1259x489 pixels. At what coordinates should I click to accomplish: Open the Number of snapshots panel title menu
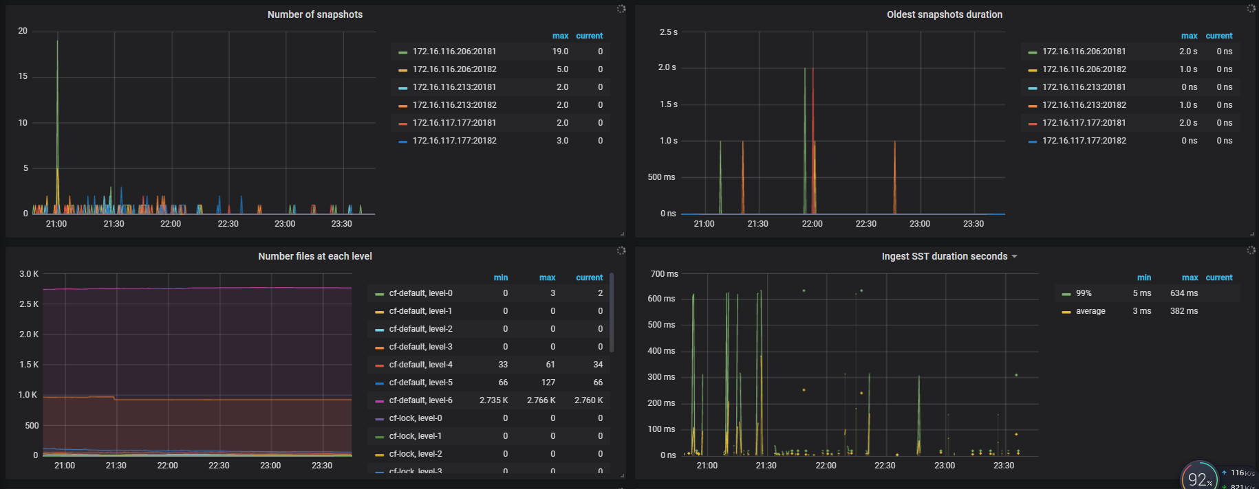coord(314,14)
